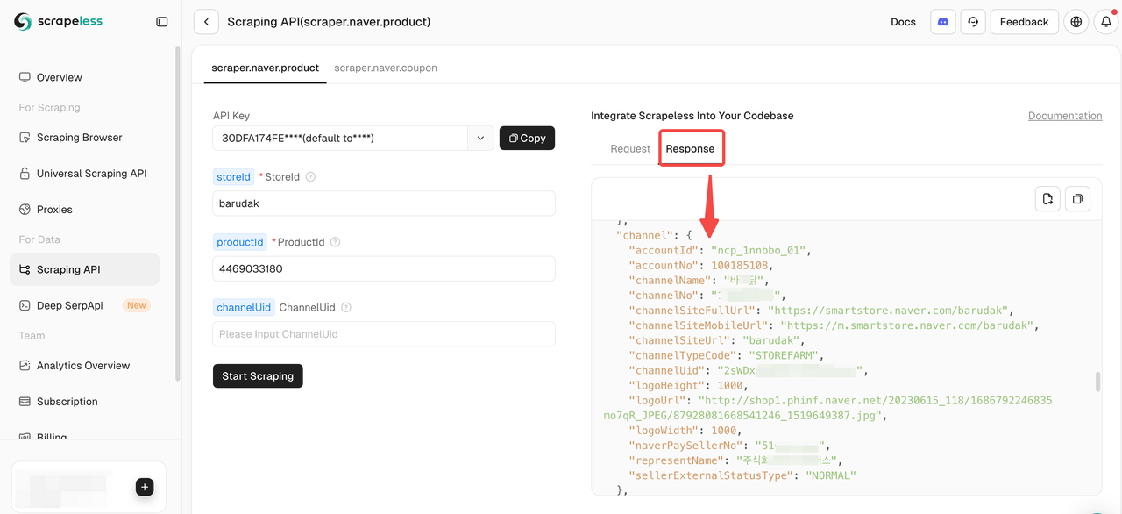Click the back arrow button
The width and height of the screenshot is (1122, 514).
click(x=206, y=22)
